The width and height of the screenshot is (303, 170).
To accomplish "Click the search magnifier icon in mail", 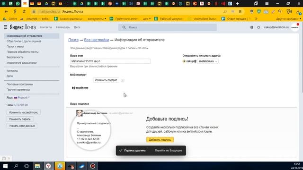I will coord(124,27).
